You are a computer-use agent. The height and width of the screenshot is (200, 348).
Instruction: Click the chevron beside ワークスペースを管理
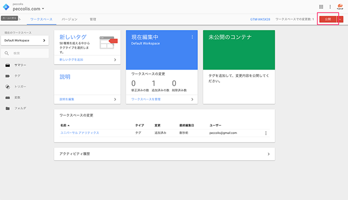(192, 99)
